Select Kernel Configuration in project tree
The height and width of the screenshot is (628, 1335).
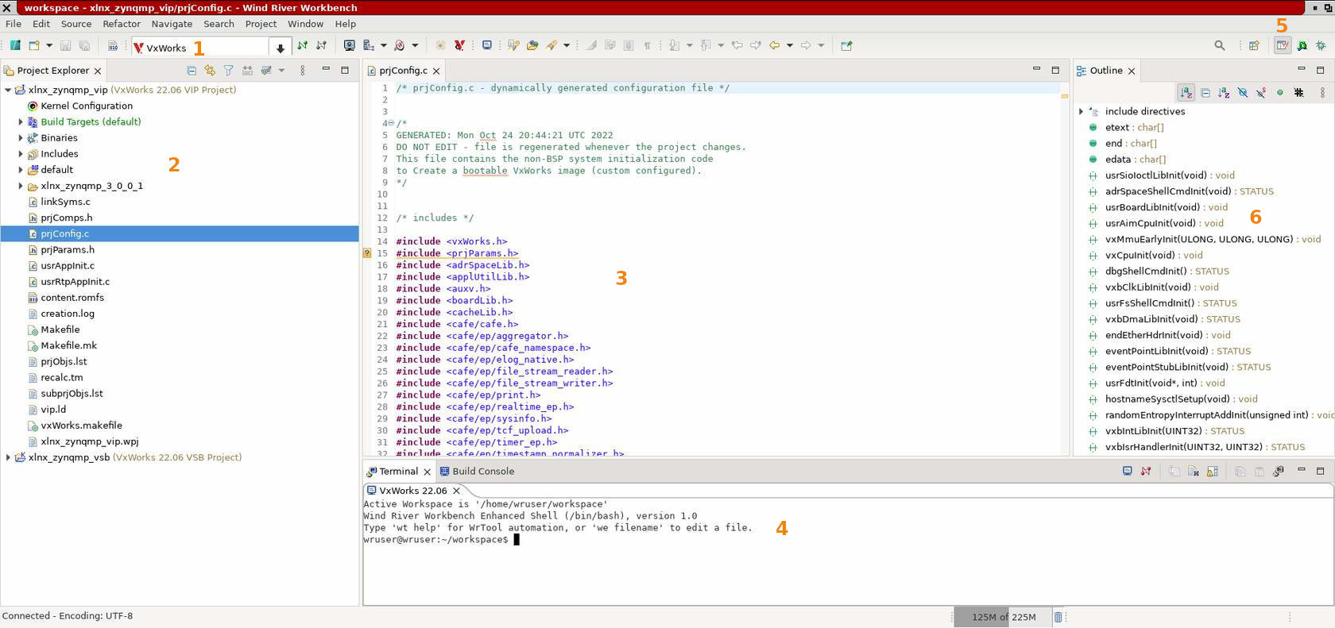(87, 106)
